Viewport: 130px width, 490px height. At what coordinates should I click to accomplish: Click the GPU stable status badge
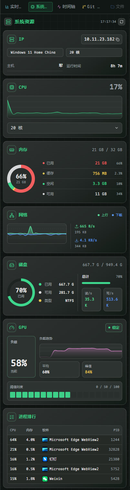114,328
